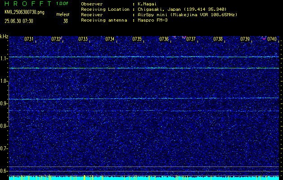Click the date stamp 25.06.30 07:30
The height and width of the screenshot is (180, 283).
[x=19, y=21]
